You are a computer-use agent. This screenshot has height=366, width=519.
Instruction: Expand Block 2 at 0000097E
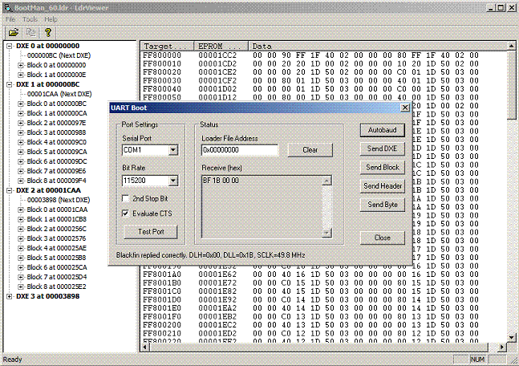[x=21, y=123]
